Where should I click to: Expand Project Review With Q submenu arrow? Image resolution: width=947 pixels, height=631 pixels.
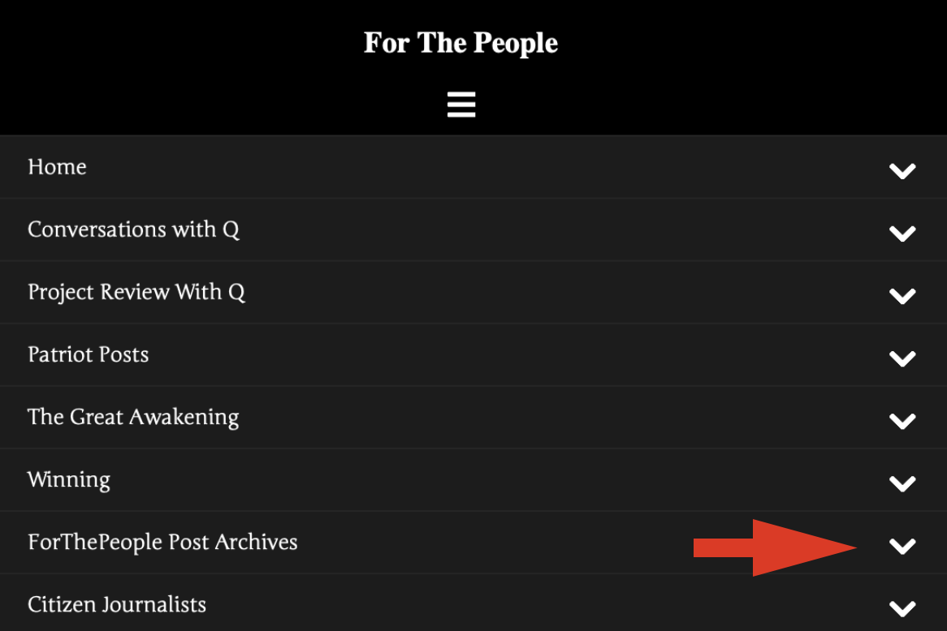pos(902,296)
